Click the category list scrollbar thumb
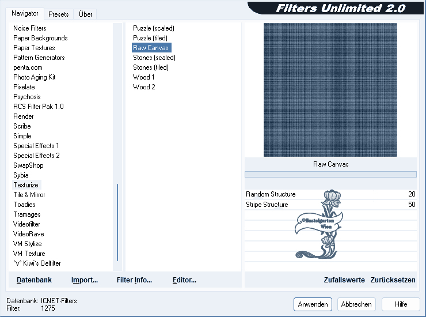 click(117, 222)
